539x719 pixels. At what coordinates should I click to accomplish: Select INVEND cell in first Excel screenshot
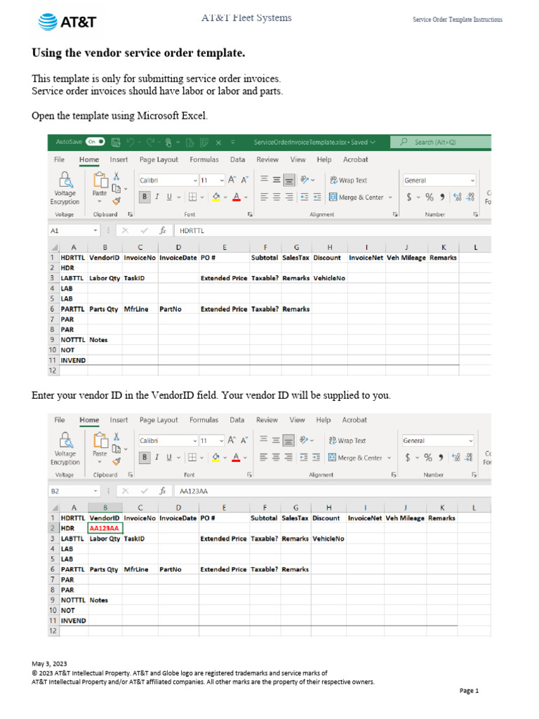[73, 360]
